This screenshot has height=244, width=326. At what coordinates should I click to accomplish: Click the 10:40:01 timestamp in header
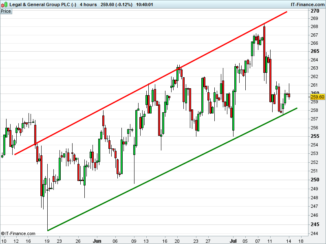pyautogui.click(x=145, y=4)
